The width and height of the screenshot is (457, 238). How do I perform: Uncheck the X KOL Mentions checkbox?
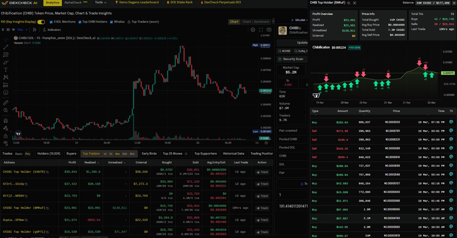pos(51,22)
